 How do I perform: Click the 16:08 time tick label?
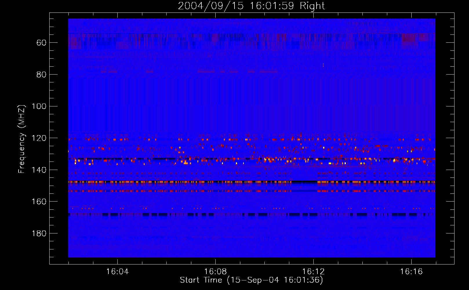(x=215, y=272)
